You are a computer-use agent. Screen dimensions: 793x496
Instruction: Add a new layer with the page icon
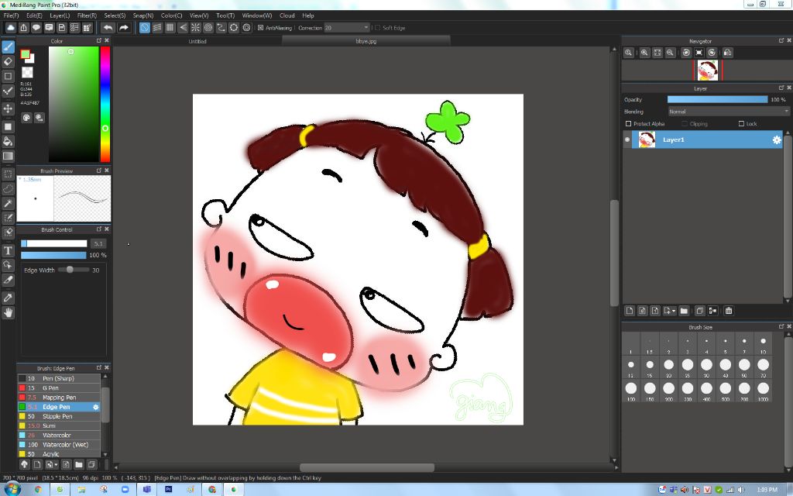point(630,311)
